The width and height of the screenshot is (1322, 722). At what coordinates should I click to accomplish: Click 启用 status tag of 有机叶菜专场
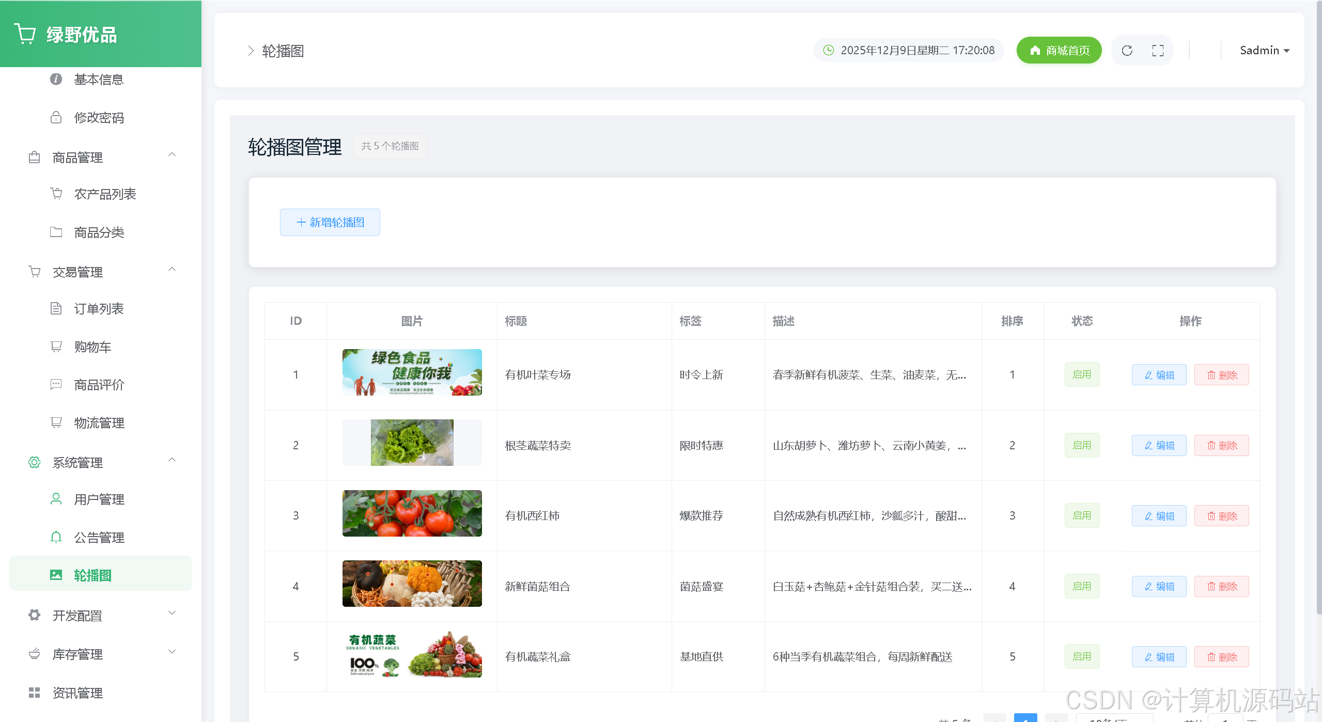pyautogui.click(x=1081, y=375)
